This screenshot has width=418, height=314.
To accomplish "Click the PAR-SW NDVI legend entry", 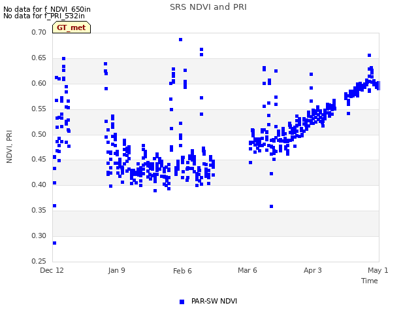I will 208,302.
